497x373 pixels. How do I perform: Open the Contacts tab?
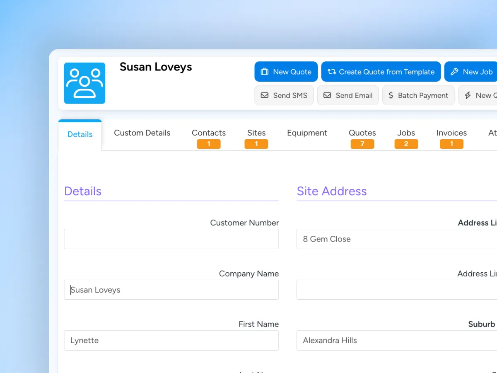pos(209,133)
